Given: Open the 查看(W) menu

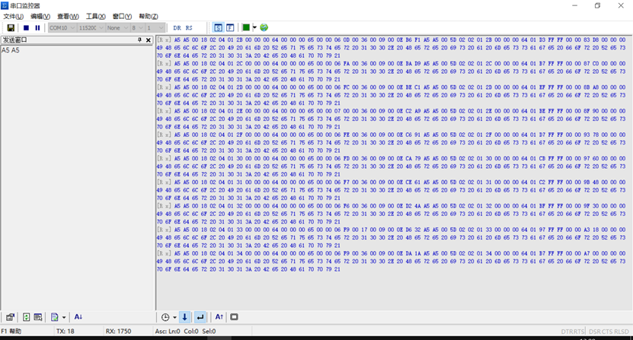Looking at the screenshot, I should tap(68, 17).
